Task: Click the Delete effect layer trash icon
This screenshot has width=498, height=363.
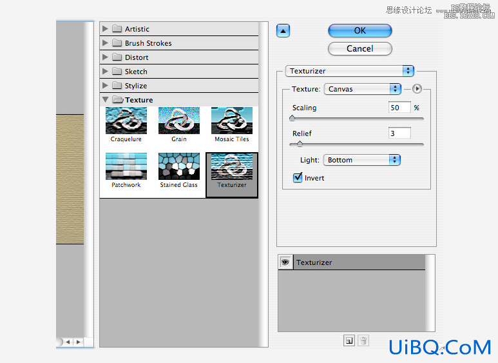Action: pos(363,340)
